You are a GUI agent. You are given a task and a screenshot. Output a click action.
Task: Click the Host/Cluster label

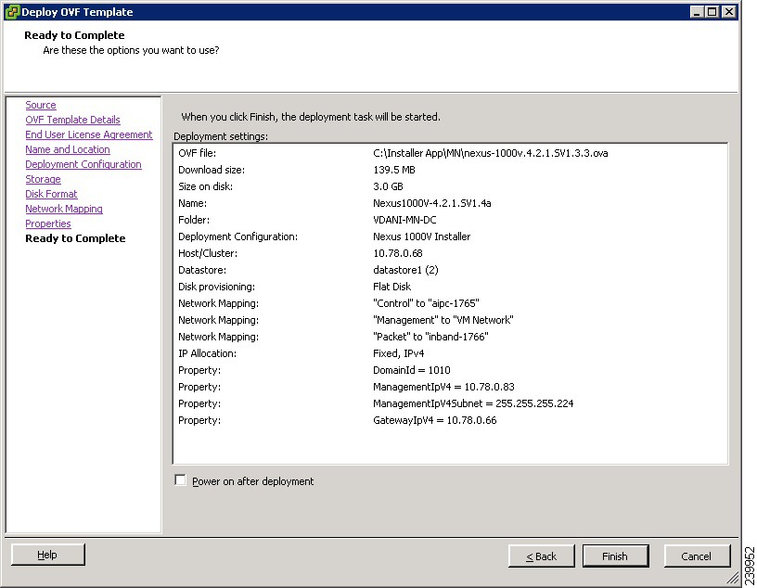(x=208, y=253)
